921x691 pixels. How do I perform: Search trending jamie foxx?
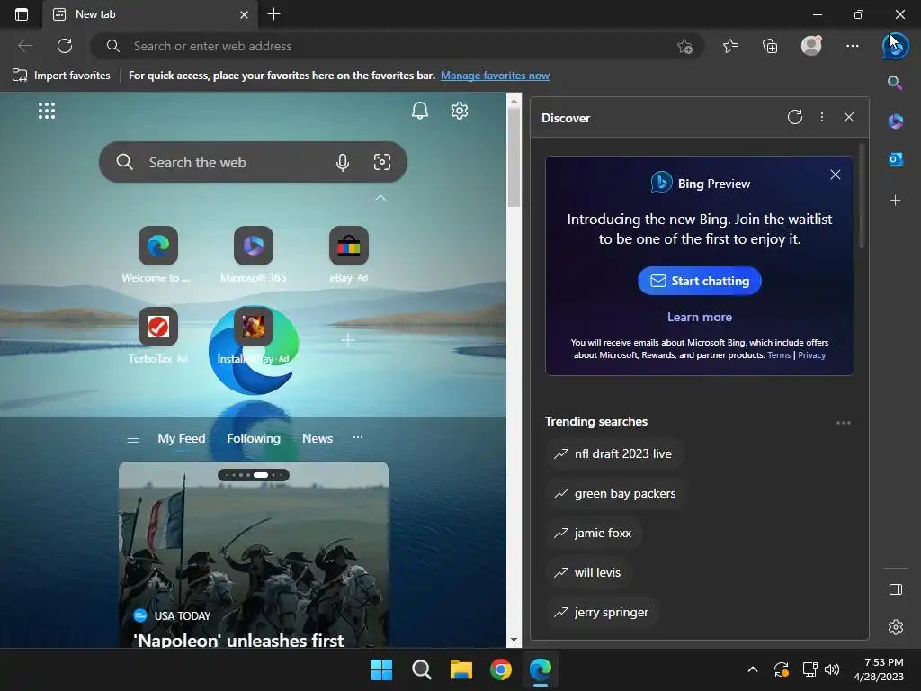click(594, 533)
